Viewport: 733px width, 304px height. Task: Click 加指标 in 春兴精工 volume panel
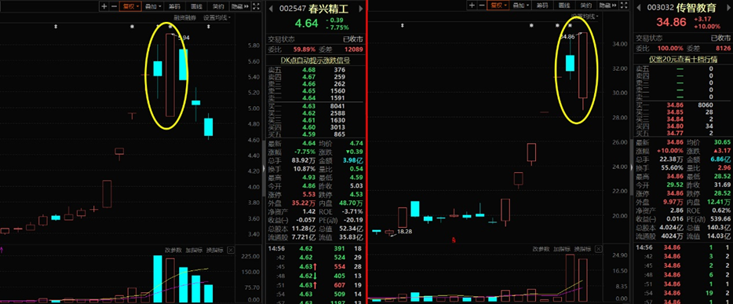[x=194, y=251]
